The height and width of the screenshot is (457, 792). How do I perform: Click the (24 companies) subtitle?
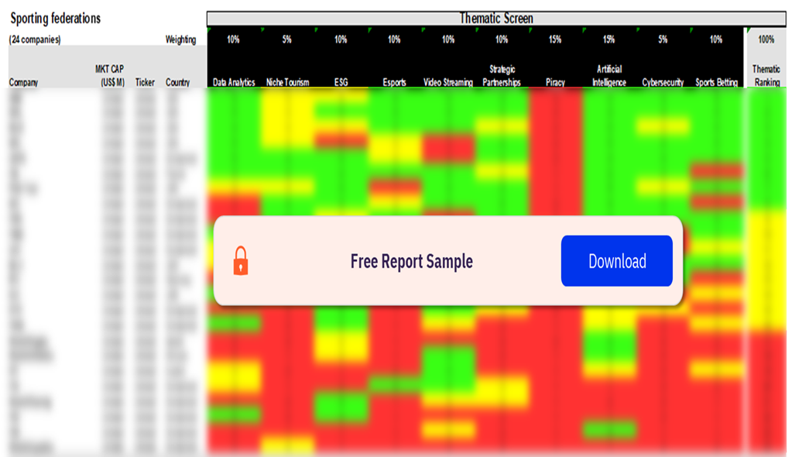pos(34,40)
